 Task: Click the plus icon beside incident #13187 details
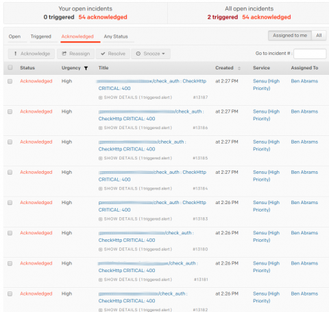coord(100,98)
